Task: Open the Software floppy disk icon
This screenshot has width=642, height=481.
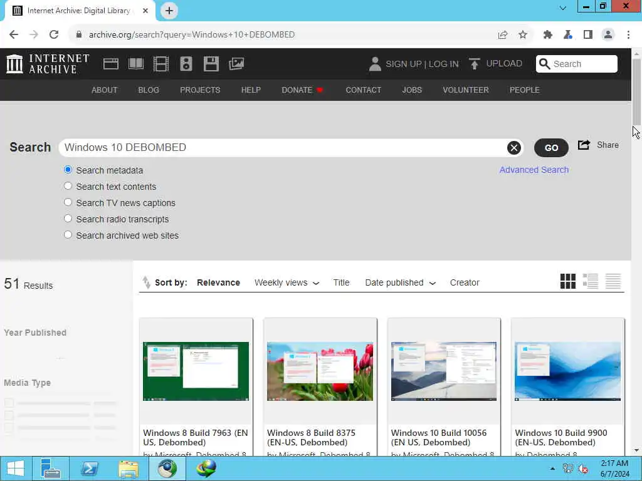Action: pos(211,64)
